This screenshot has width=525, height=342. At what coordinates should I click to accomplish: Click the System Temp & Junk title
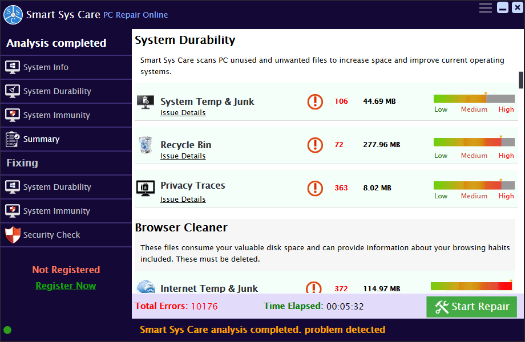coord(207,101)
